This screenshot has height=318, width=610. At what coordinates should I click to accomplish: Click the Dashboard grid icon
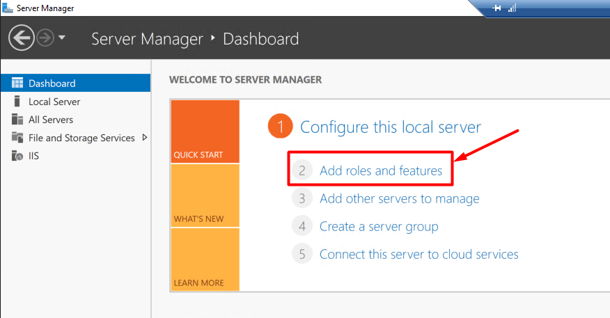coord(17,83)
